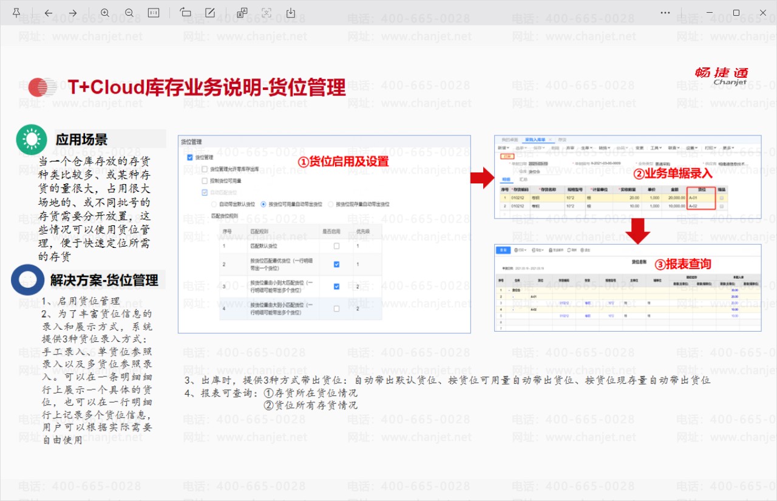Select 按货位现存量自动带出货位 radio option

tap(331, 205)
